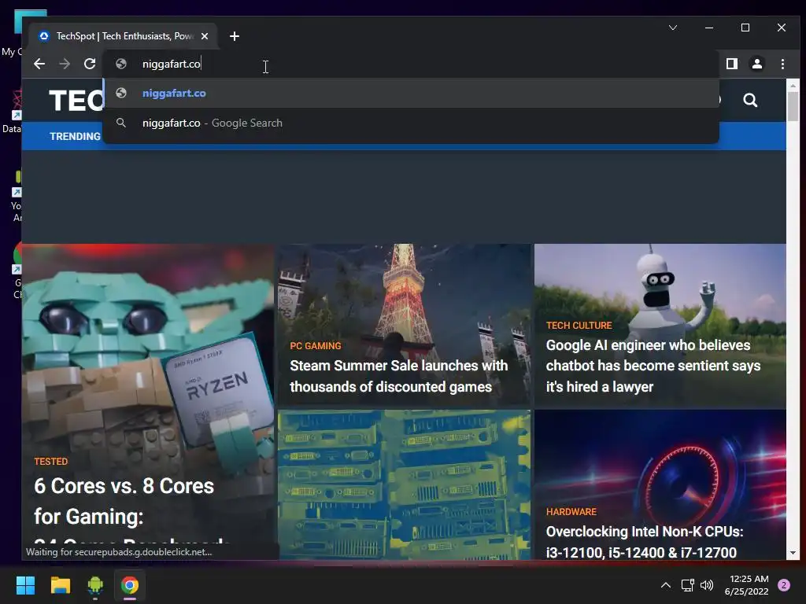806x604 pixels.
Task: Click the magnifier icon in the Google Search suggestion
Action: [x=120, y=123]
